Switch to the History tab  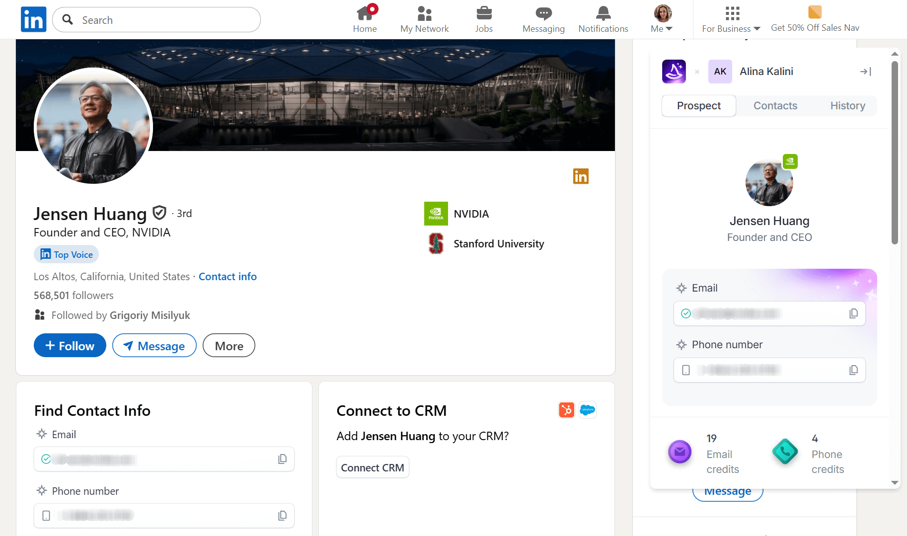(847, 106)
